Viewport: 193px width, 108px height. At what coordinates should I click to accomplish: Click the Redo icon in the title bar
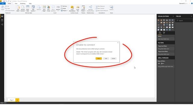8,1
